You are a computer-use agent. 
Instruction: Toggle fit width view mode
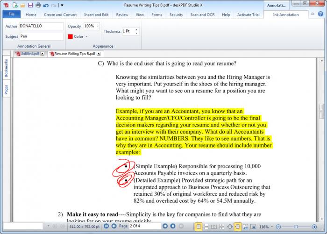point(237,227)
